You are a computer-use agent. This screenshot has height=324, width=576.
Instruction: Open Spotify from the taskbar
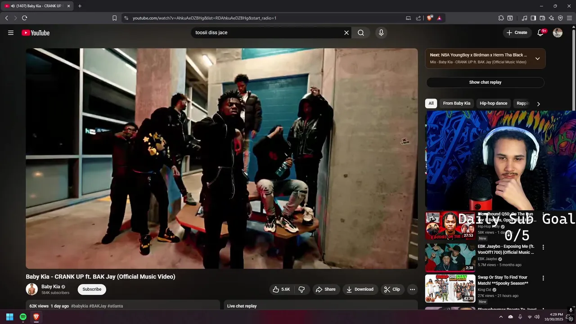[23, 317]
